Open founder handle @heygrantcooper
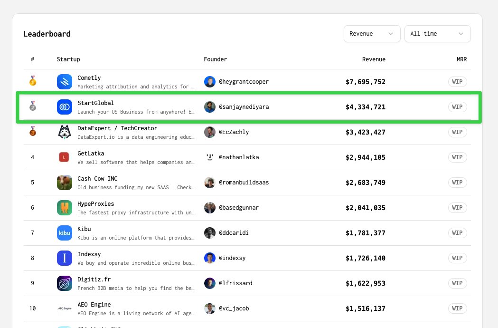Viewport: 498px width, 328px height. tap(244, 82)
